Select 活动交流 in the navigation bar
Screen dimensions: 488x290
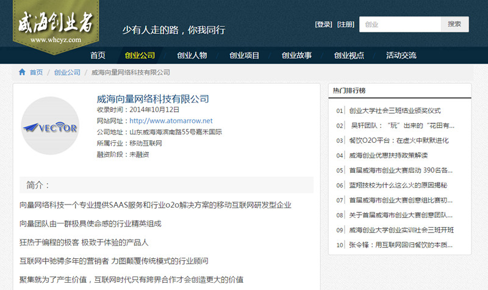click(x=401, y=56)
